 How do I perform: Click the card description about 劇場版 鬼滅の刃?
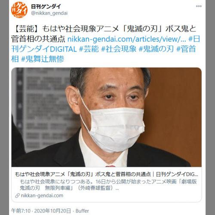click(x=108, y=184)
